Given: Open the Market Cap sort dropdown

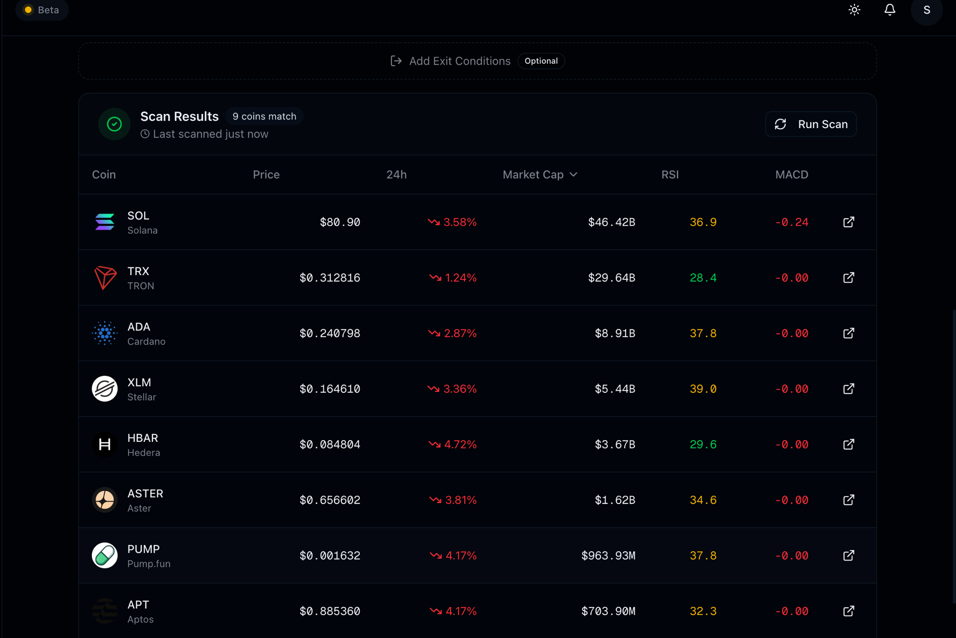Looking at the screenshot, I should [540, 175].
